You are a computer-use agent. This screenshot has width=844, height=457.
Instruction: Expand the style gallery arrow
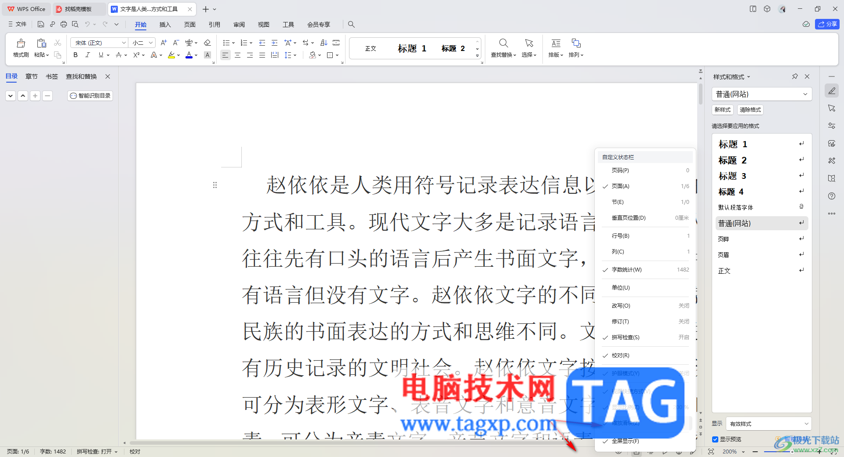477,55
